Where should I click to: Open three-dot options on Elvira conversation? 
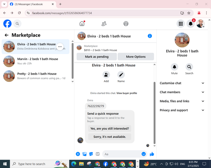pyautogui.click(x=60, y=47)
